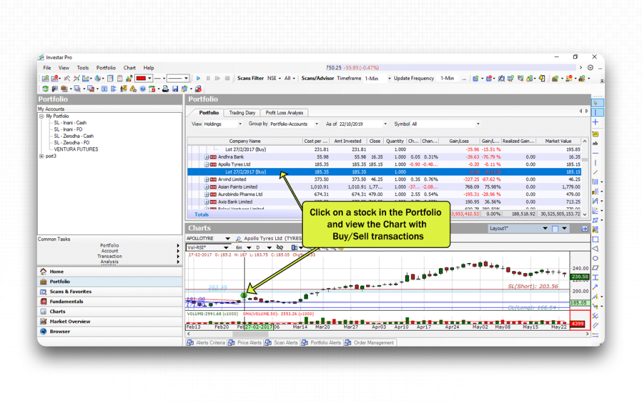Expand the Arvind Limited holdings row
This screenshot has height=401, width=642.
208,179
